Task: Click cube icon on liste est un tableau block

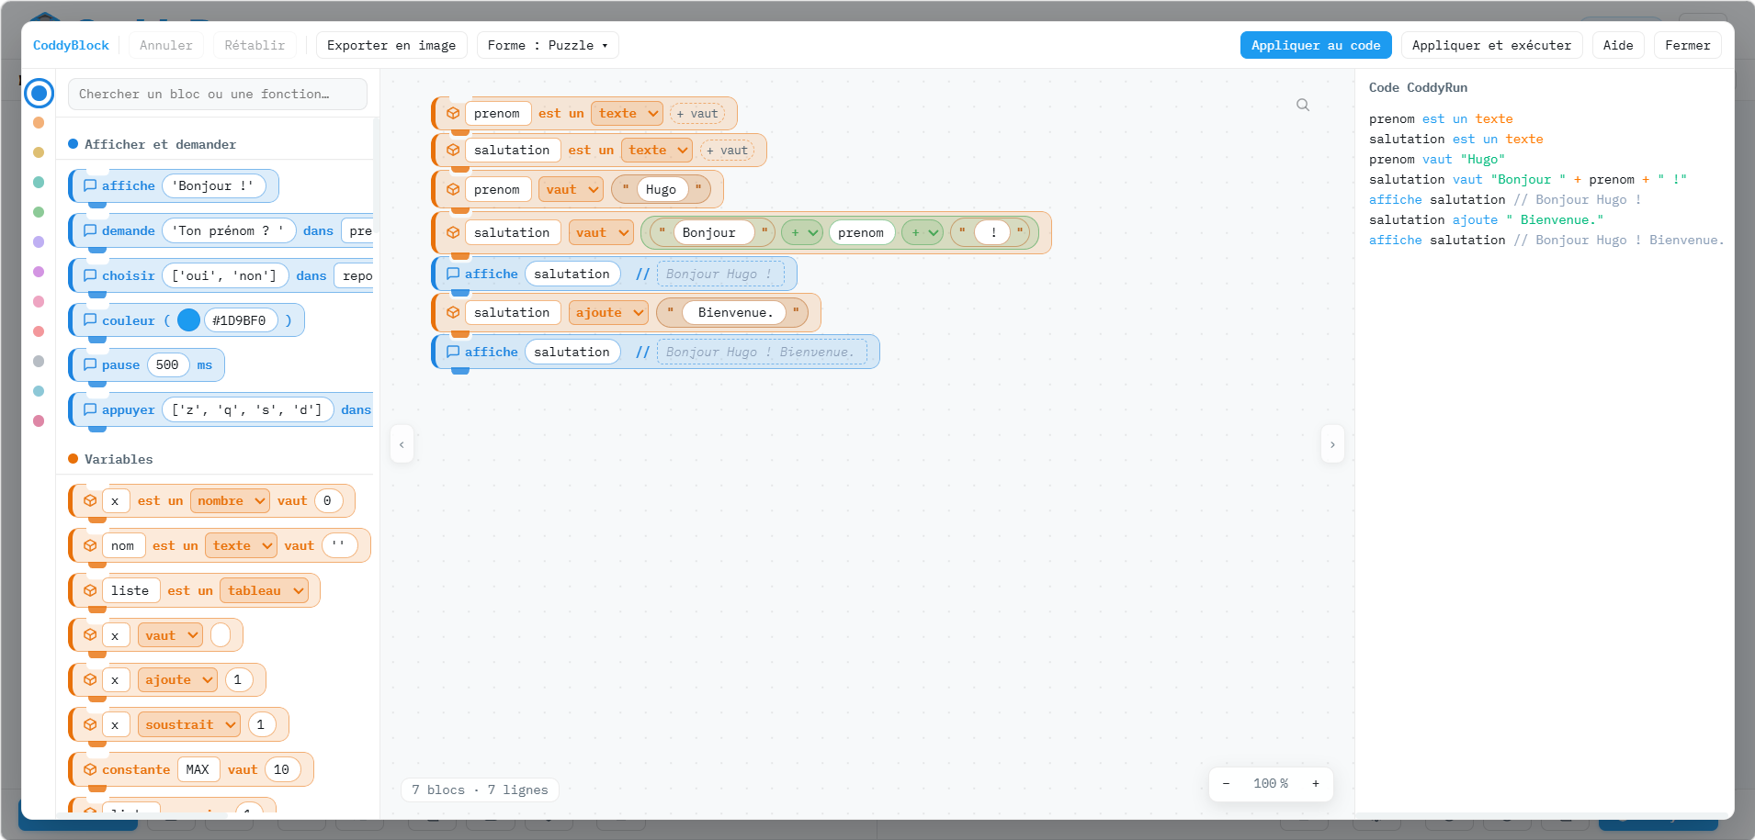Action: 90,590
